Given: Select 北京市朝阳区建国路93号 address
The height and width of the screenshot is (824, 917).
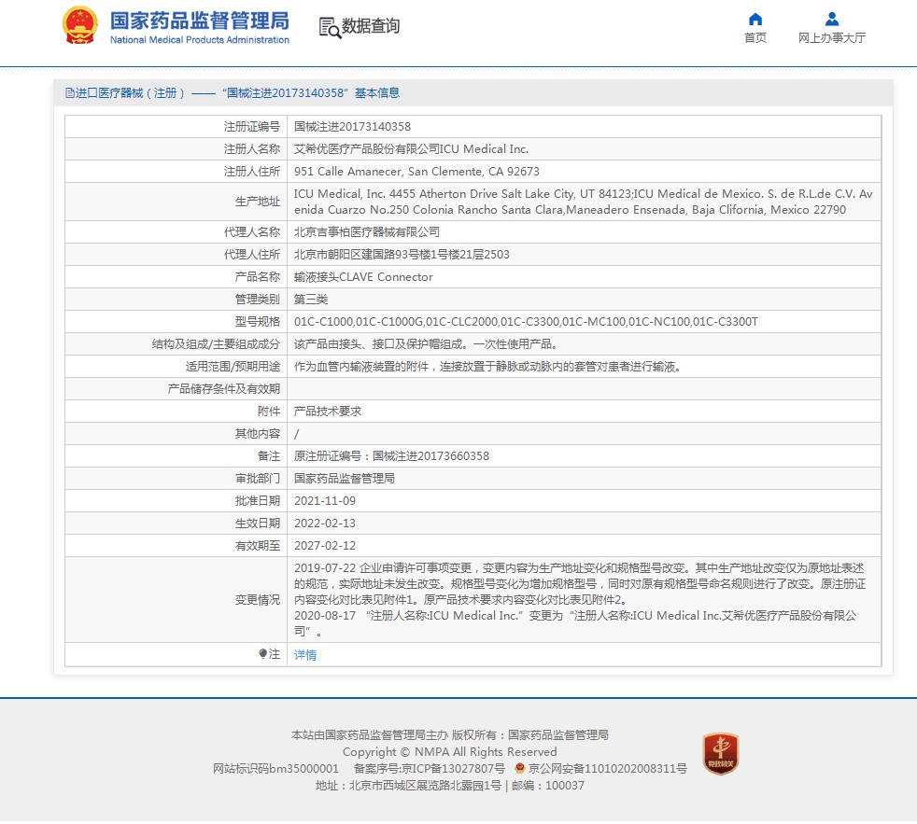Looking at the screenshot, I should click(402, 254).
